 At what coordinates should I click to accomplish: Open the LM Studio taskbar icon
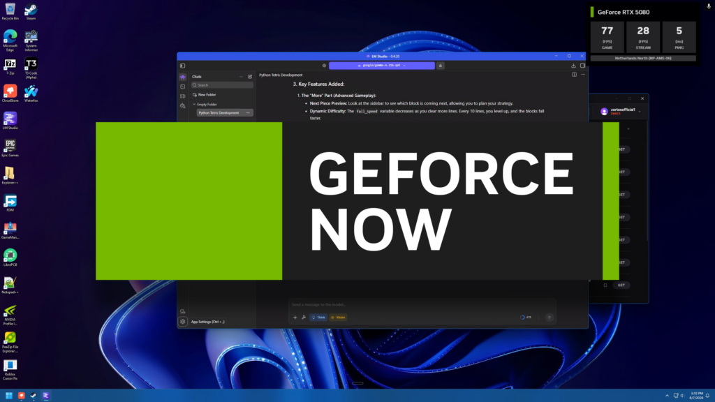(45, 396)
